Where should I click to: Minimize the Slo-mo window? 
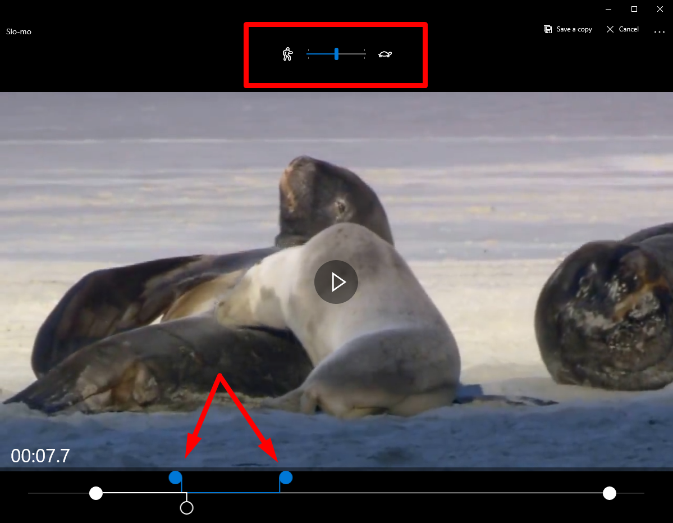click(608, 9)
